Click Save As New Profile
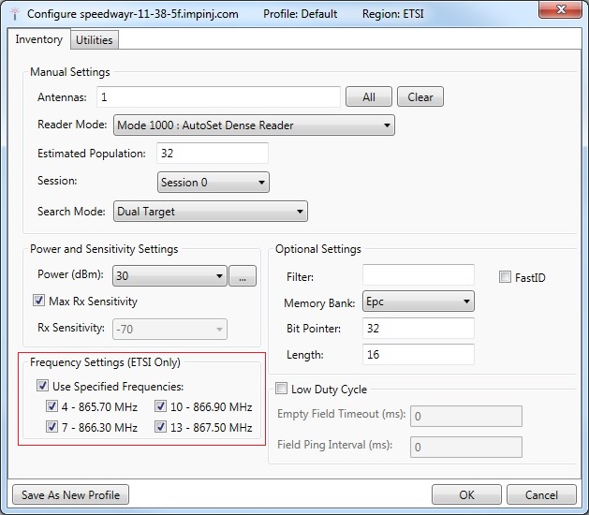589x515 pixels. 70,494
